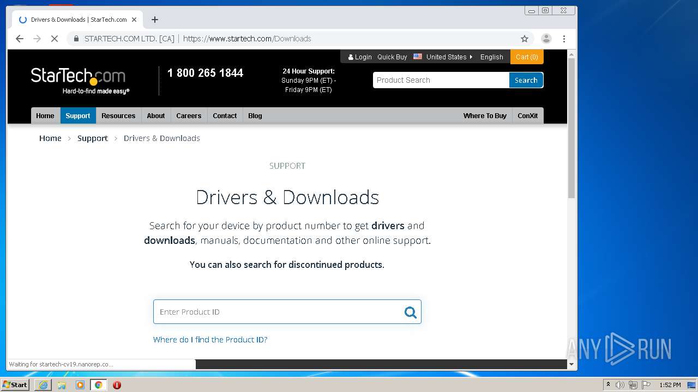Click the 24 Hour Support text
The height and width of the screenshot is (392, 698).
(x=309, y=71)
